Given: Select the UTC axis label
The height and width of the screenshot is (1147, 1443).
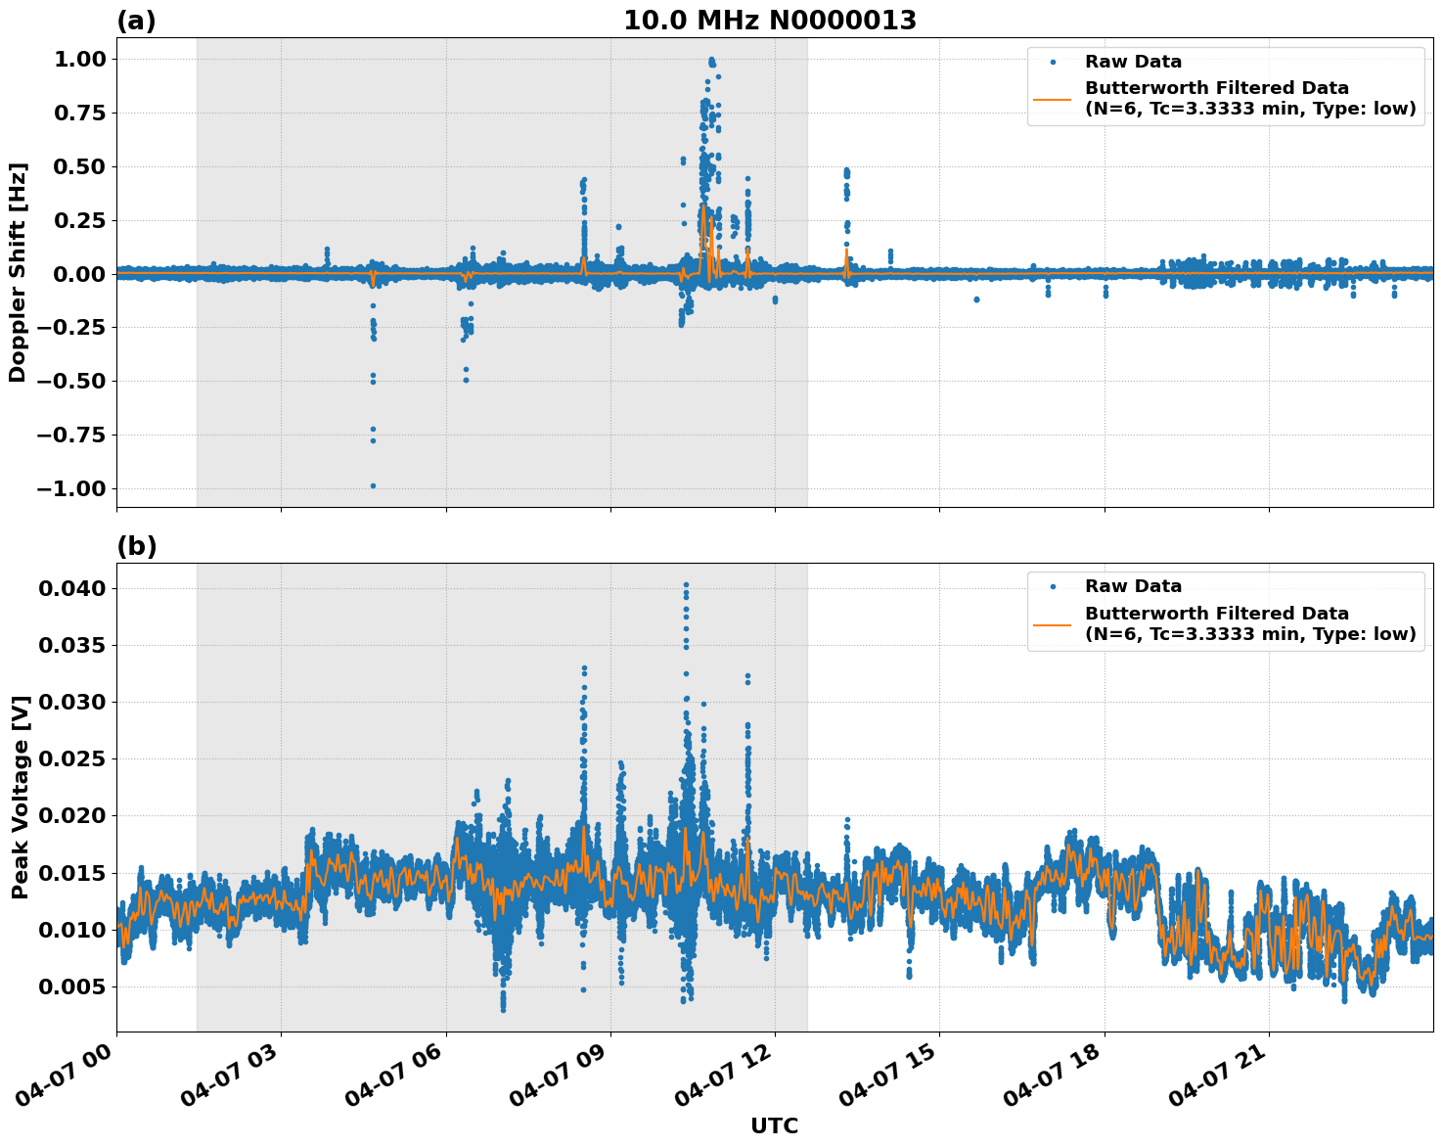Looking at the screenshot, I should click(x=772, y=1125).
